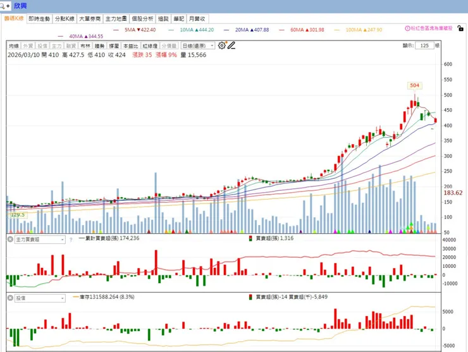Toggle the 融資 overlay button
This screenshot has width=468, height=352.
[71, 46]
